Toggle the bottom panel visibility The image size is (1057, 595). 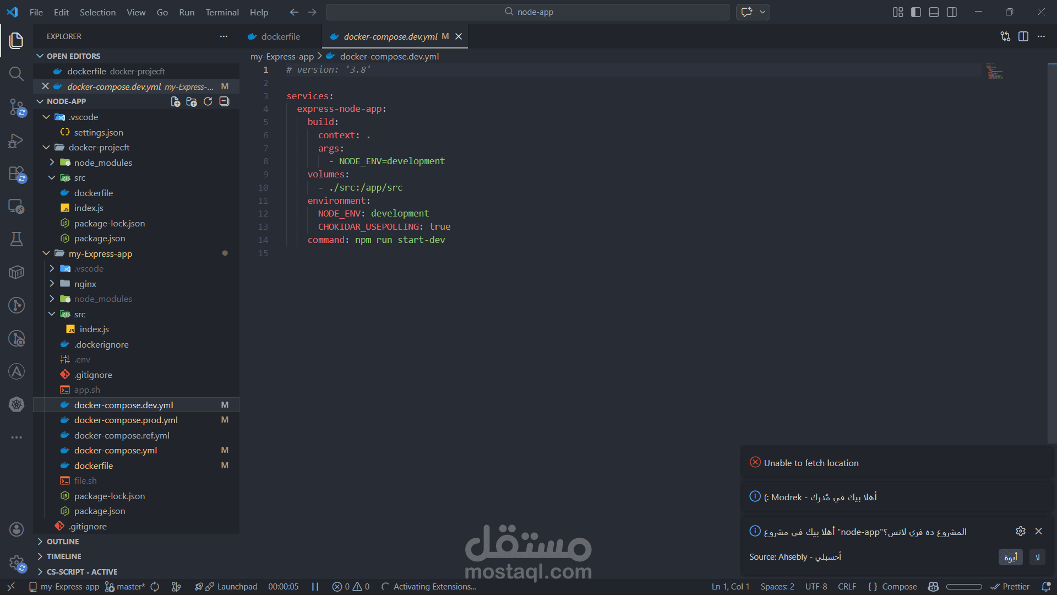point(934,12)
